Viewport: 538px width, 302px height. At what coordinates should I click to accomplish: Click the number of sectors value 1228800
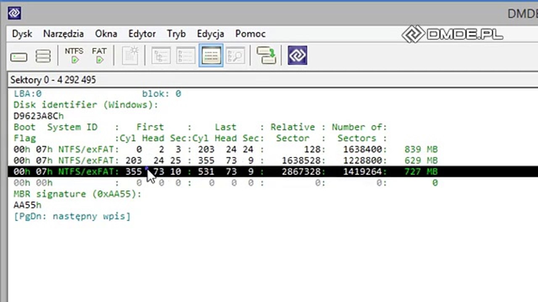pos(362,161)
